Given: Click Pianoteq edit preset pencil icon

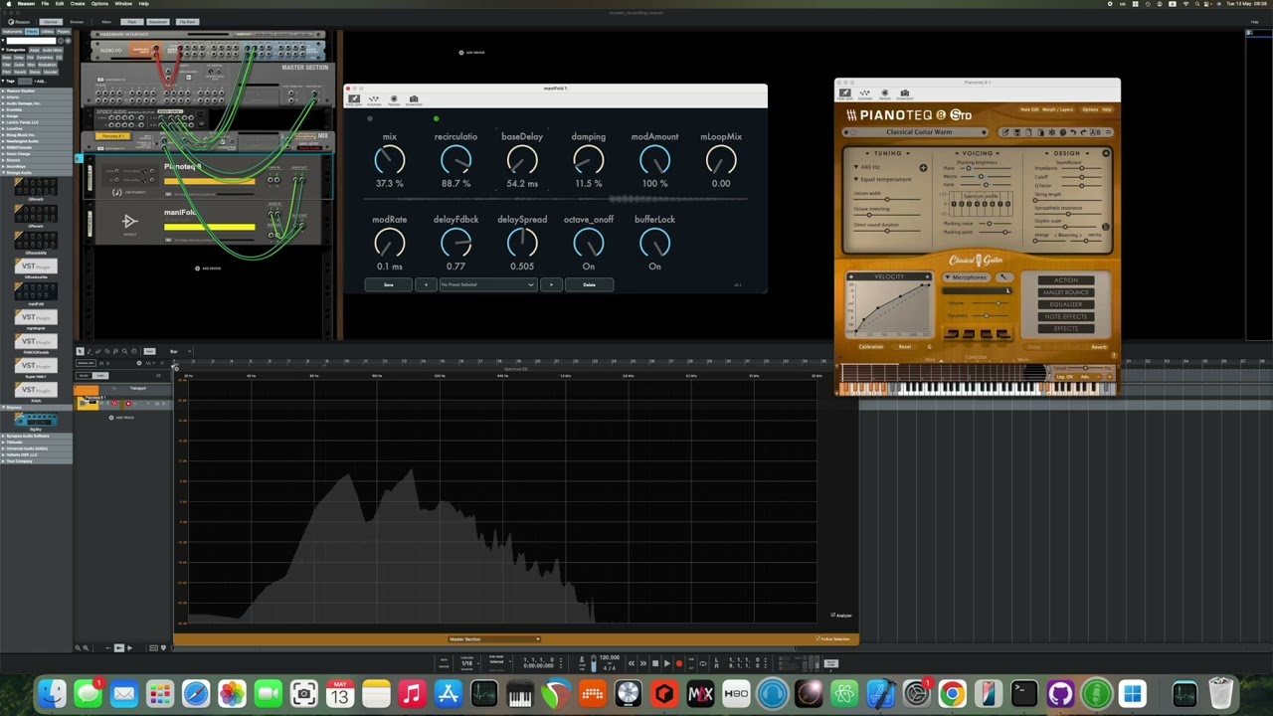Looking at the screenshot, I should point(1004,132).
